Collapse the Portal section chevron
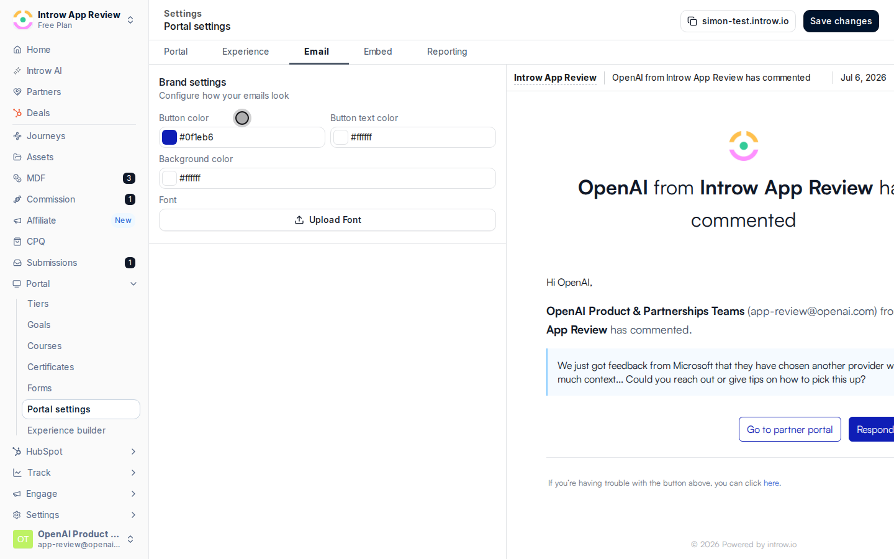This screenshot has width=894, height=559. [x=133, y=284]
